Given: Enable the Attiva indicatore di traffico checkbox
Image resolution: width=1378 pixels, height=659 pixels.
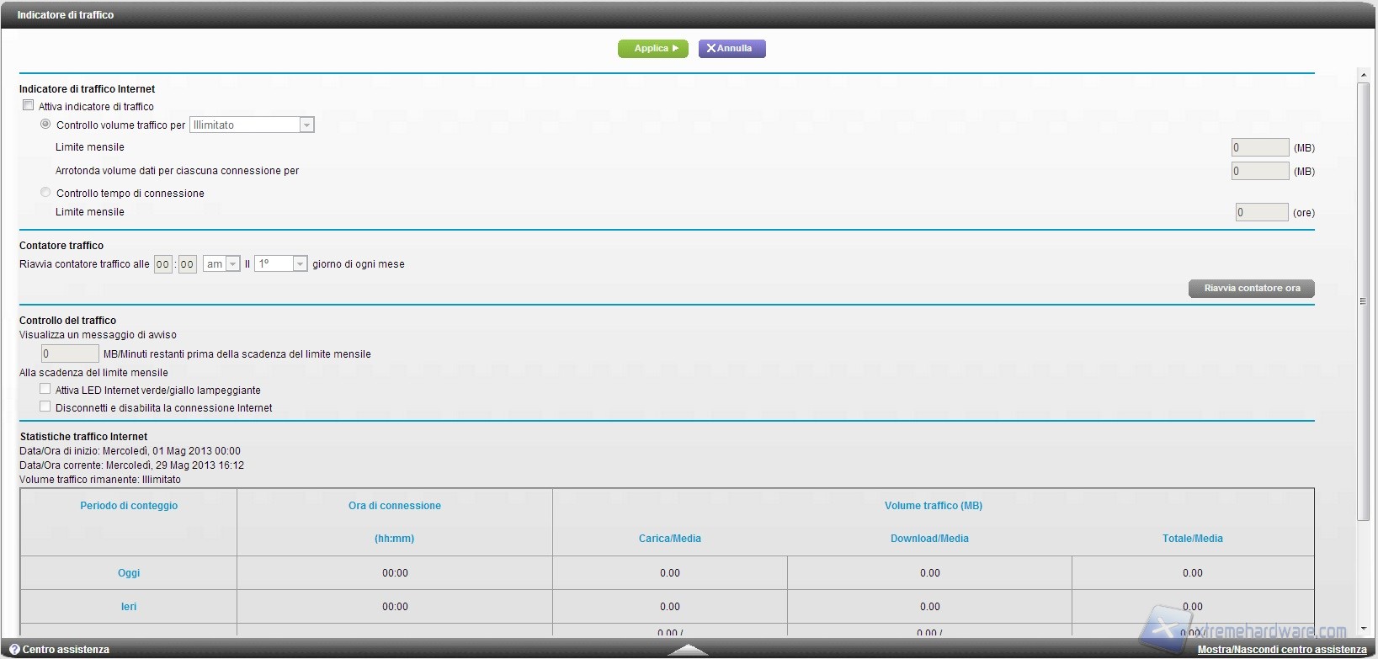Looking at the screenshot, I should click(29, 105).
